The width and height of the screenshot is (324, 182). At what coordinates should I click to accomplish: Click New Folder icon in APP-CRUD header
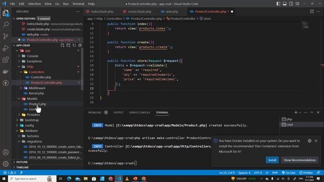click(68, 45)
